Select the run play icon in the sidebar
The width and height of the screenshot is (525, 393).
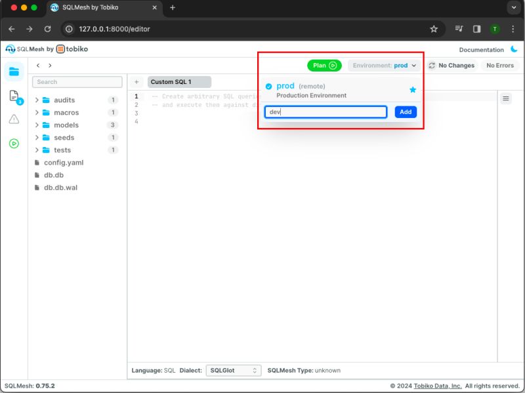click(x=14, y=143)
